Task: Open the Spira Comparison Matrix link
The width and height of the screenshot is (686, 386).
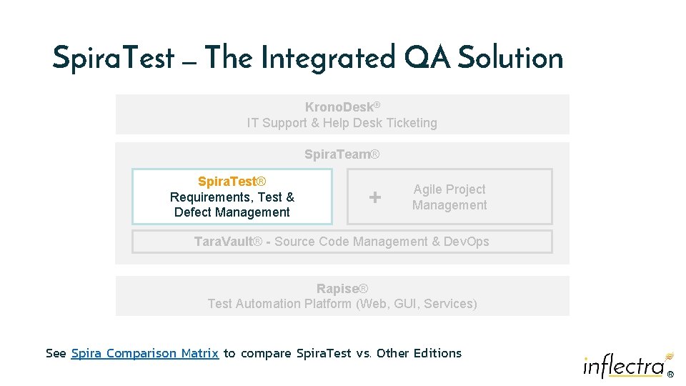Action: [x=145, y=353]
